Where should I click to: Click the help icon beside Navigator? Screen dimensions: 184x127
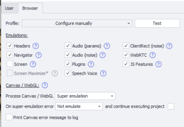pos(39,55)
